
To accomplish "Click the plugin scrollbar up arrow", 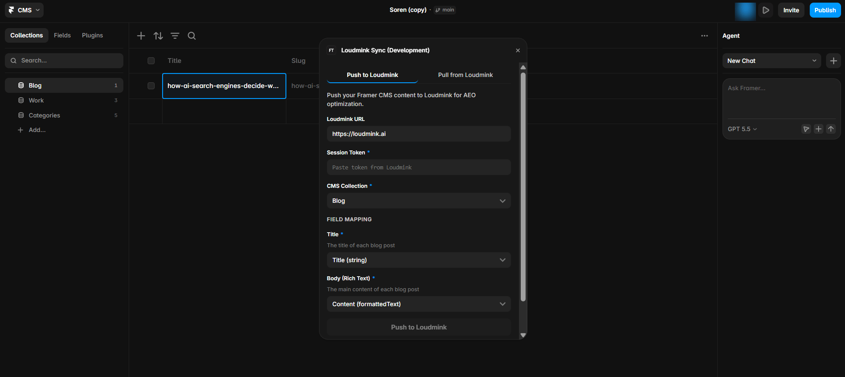I will [x=523, y=67].
